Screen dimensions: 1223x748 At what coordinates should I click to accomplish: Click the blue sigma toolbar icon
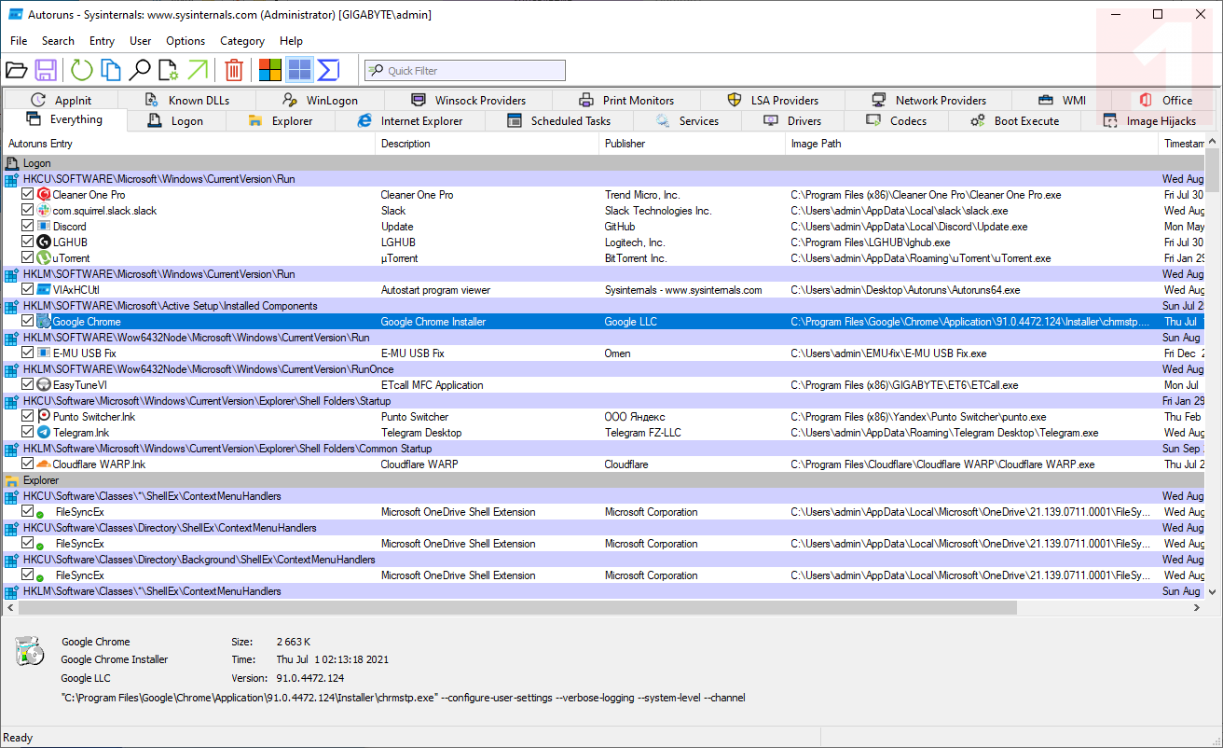[x=328, y=70]
